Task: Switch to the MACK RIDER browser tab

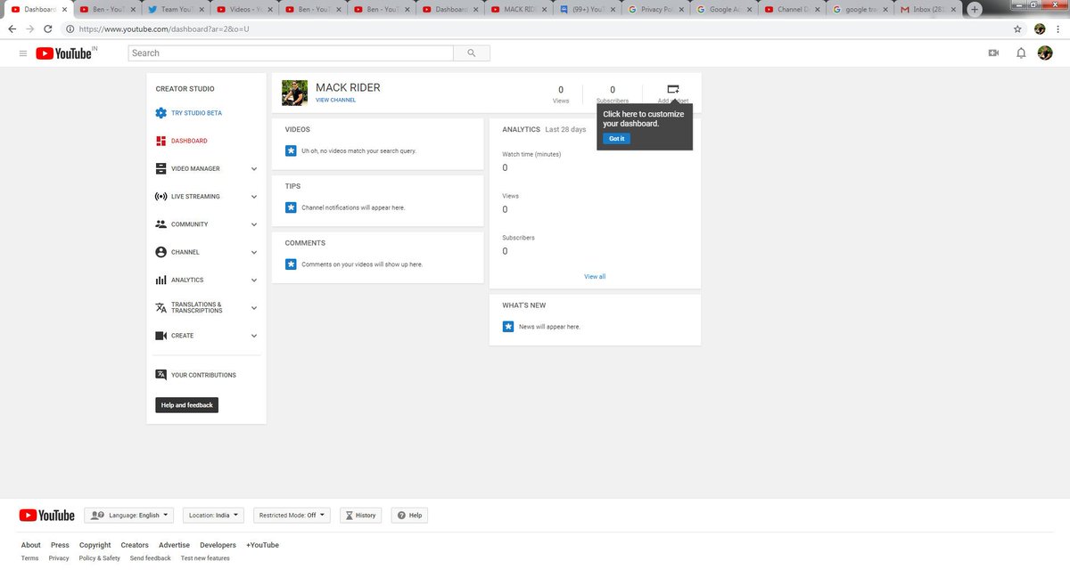Action: tap(519, 9)
